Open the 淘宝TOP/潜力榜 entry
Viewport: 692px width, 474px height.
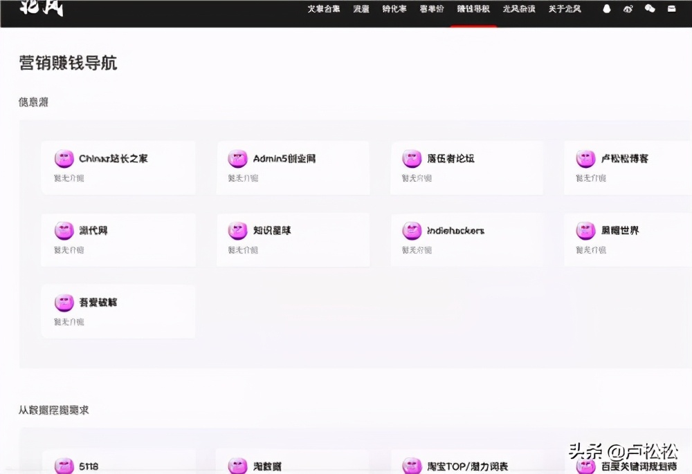click(x=412, y=465)
